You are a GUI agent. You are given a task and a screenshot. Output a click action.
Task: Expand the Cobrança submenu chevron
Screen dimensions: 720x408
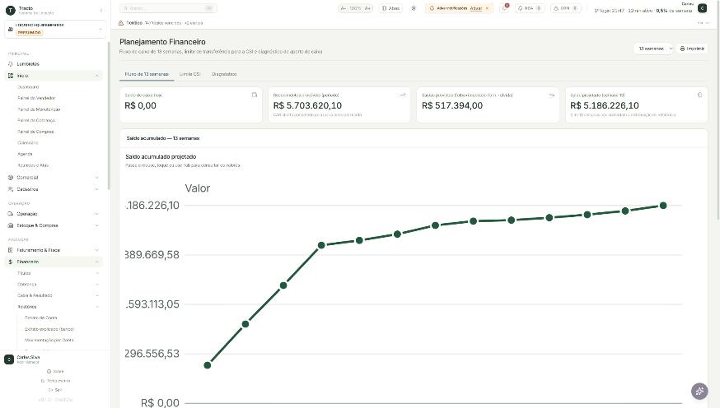coord(97,285)
